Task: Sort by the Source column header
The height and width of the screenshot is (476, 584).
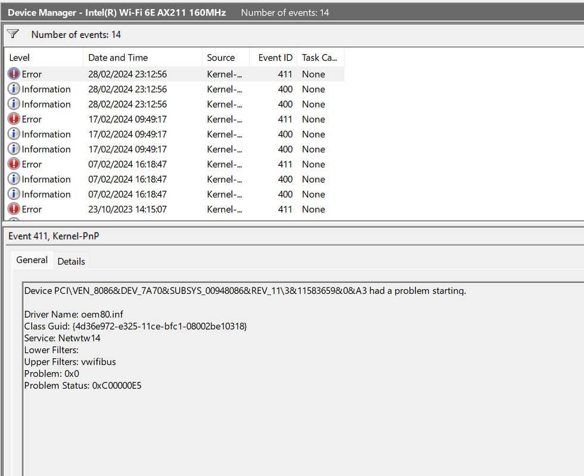Action: pyautogui.click(x=226, y=58)
